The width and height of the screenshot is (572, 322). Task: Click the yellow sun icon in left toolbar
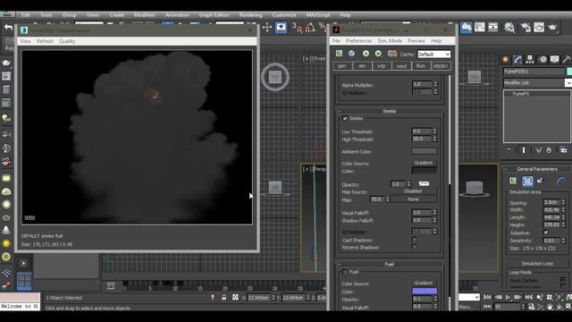pyautogui.click(x=6, y=243)
